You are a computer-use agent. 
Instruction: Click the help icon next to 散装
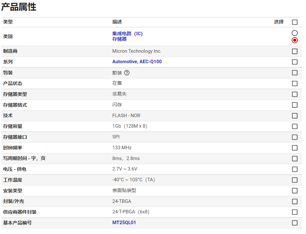(127, 73)
